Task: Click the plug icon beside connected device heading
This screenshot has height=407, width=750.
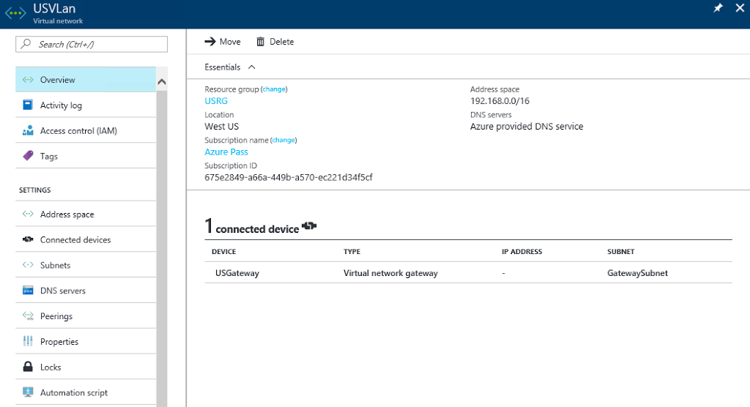Action: (x=309, y=225)
